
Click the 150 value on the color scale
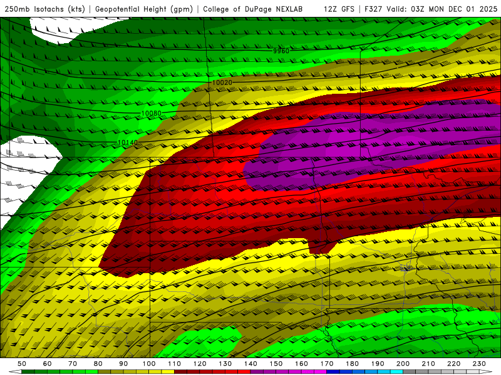pyautogui.click(x=276, y=364)
